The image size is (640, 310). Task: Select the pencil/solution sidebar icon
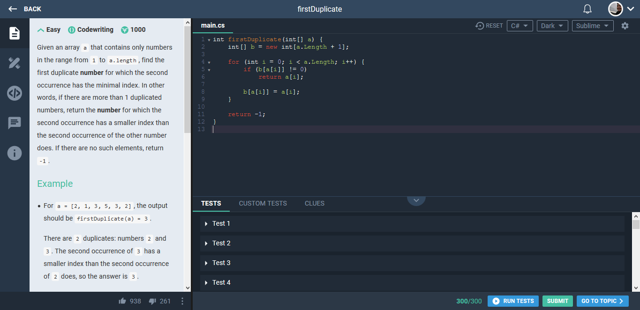[x=14, y=63]
